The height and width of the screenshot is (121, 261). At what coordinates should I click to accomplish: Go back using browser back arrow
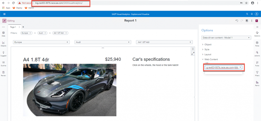(x=3, y=3)
